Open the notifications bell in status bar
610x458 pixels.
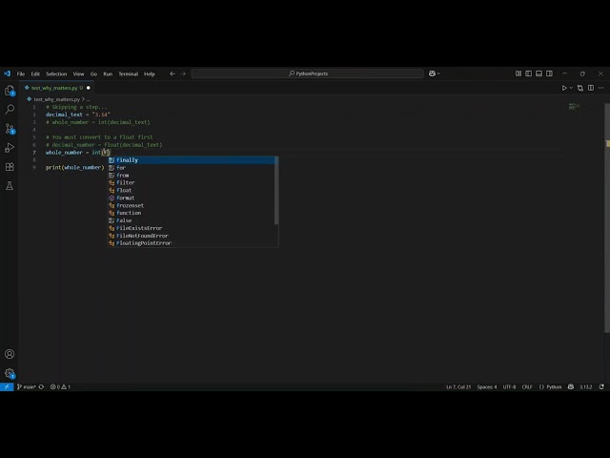(x=601, y=386)
